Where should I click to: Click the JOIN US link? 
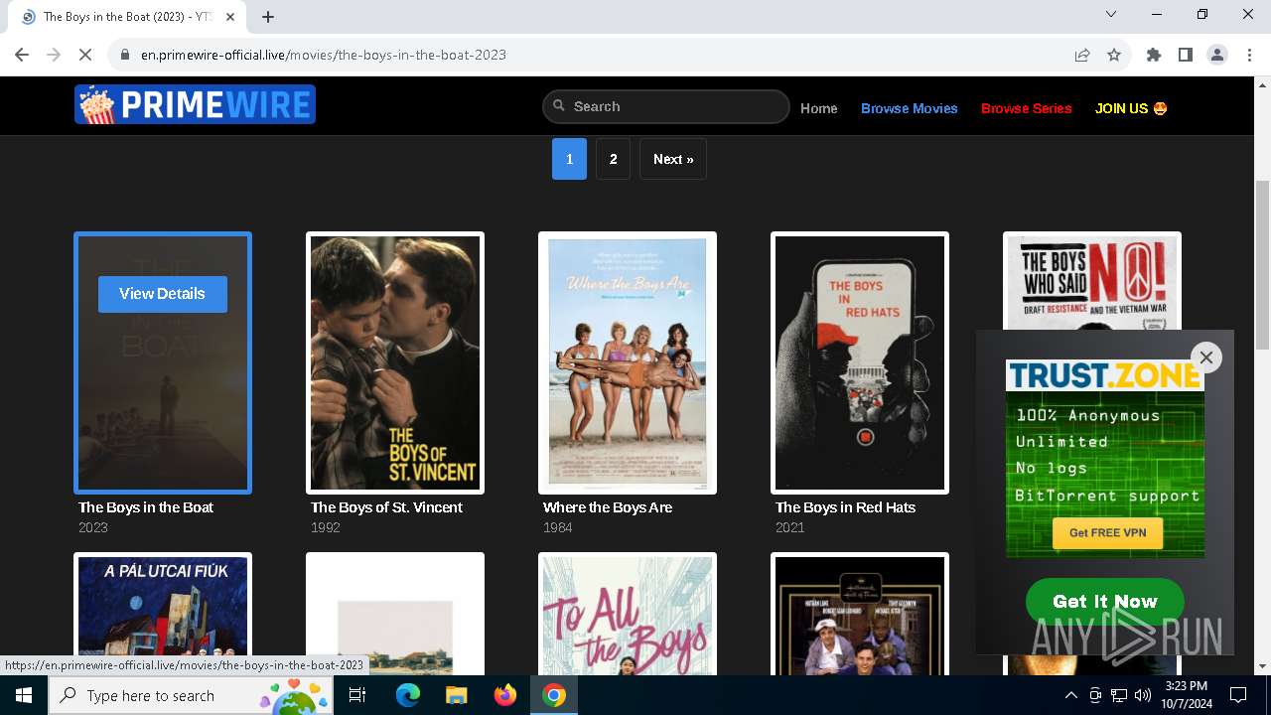coord(1131,108)
